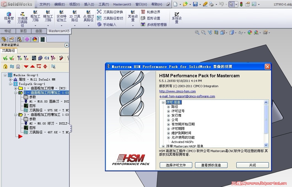Open 帮助(H) menu
The width and height of the screenshot is (292, 187).
[157, 4]
